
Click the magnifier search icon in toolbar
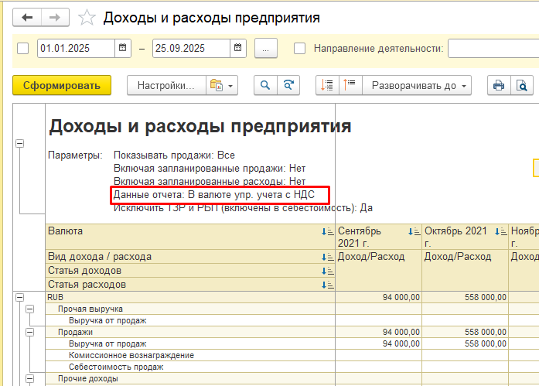point(265,85)
